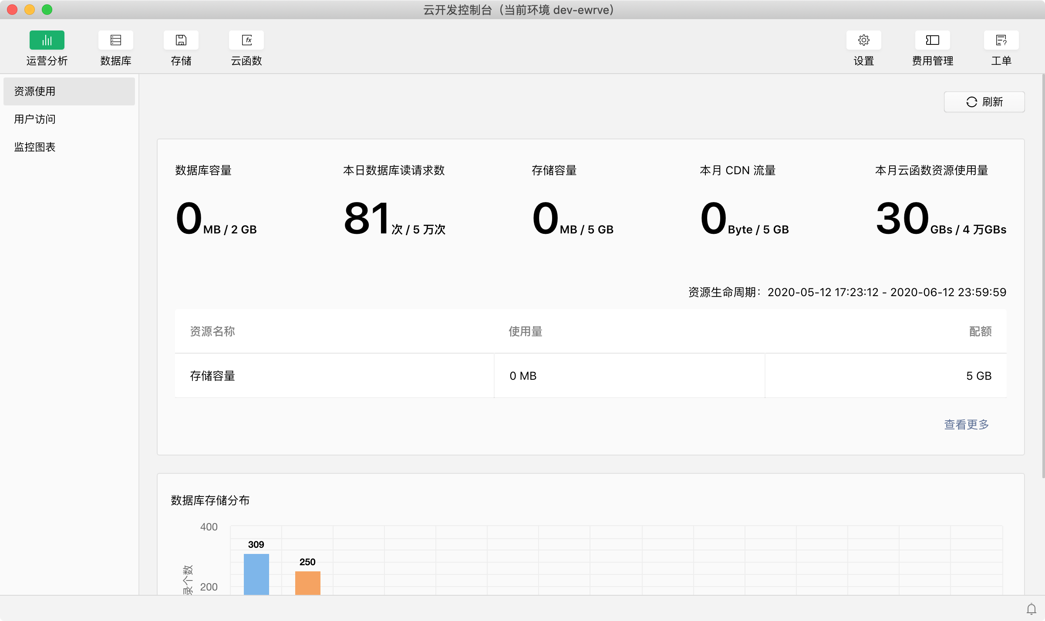Open the 数据库 database icon
1045x621 pixels.
[x=116, y=40]
